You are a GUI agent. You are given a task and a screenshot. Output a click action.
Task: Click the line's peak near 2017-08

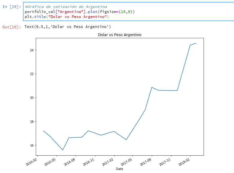(152, 87)
